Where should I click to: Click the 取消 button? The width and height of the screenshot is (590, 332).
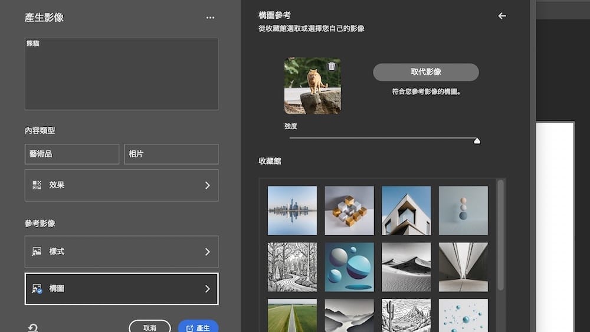(149, 327)
